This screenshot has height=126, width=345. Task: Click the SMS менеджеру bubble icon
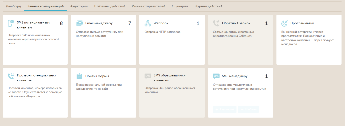tap(216, 76)
